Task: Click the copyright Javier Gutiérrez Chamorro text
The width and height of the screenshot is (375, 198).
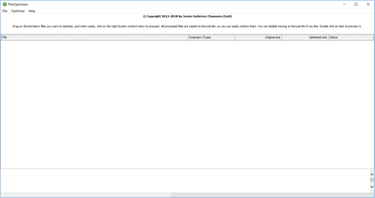Action: (187, 16)
